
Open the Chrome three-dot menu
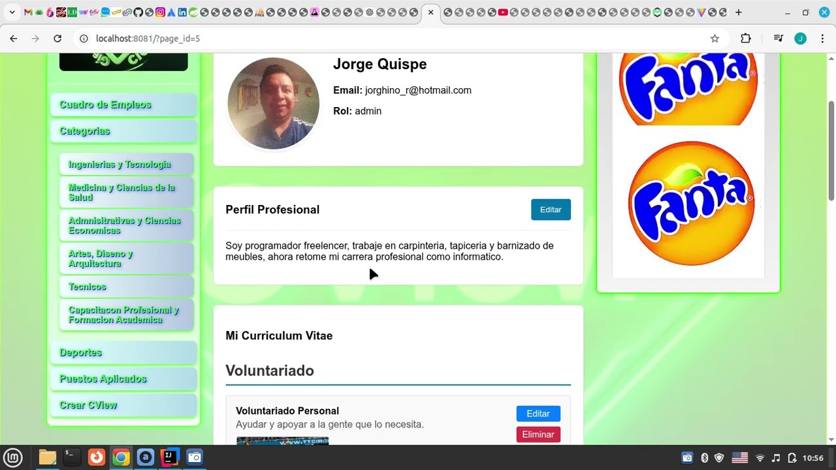point(822,39)
